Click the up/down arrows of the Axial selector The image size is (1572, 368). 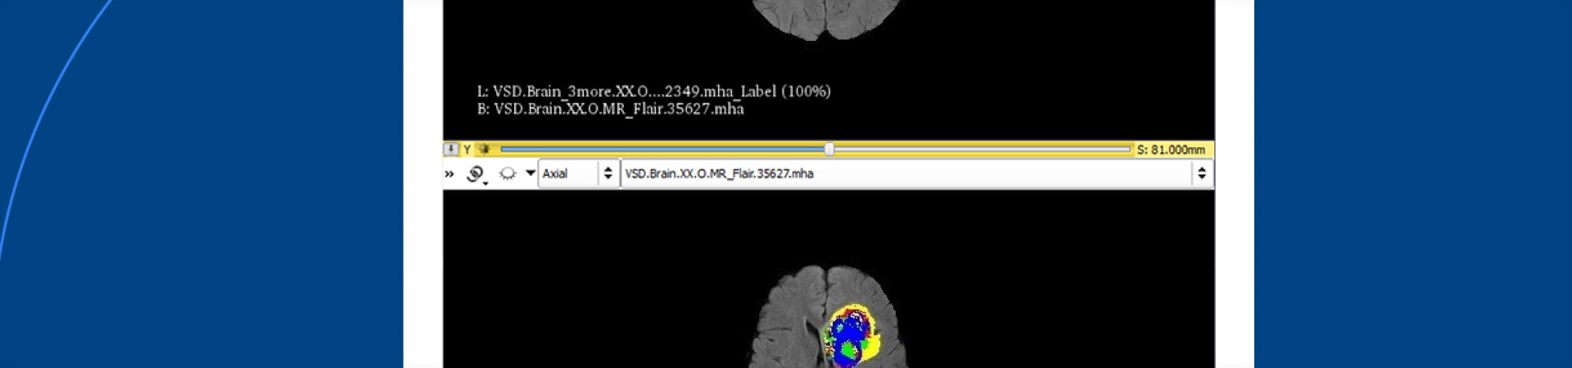pyautogui.click(x=608, y=173)
